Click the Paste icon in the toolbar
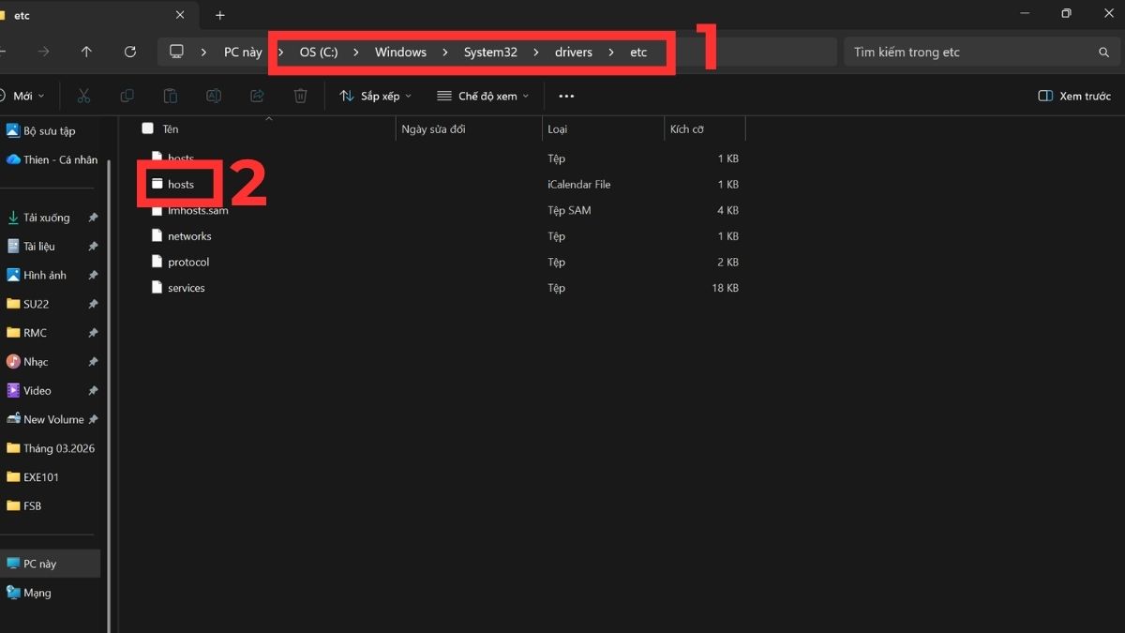 170,96
